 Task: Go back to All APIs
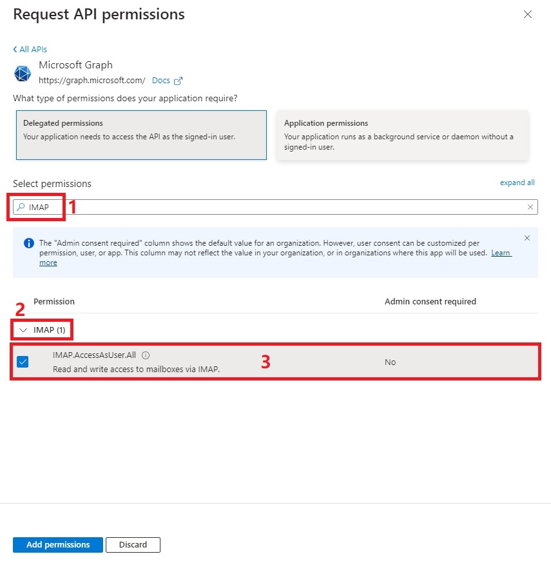pyautogui.click(x=30, y=49)
